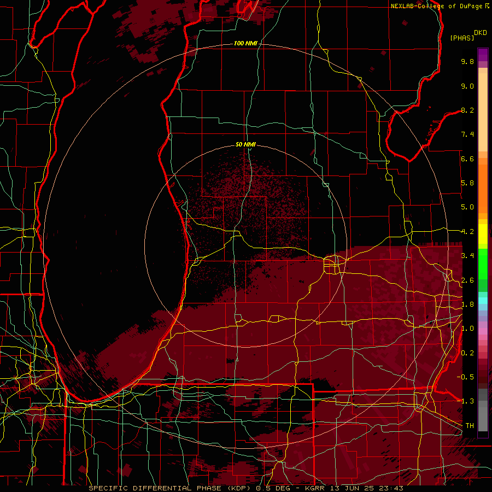Viewport: 492px width, 492px height.
Task: Click the 1.0 value on the color scale
Action: coord(467,329)
